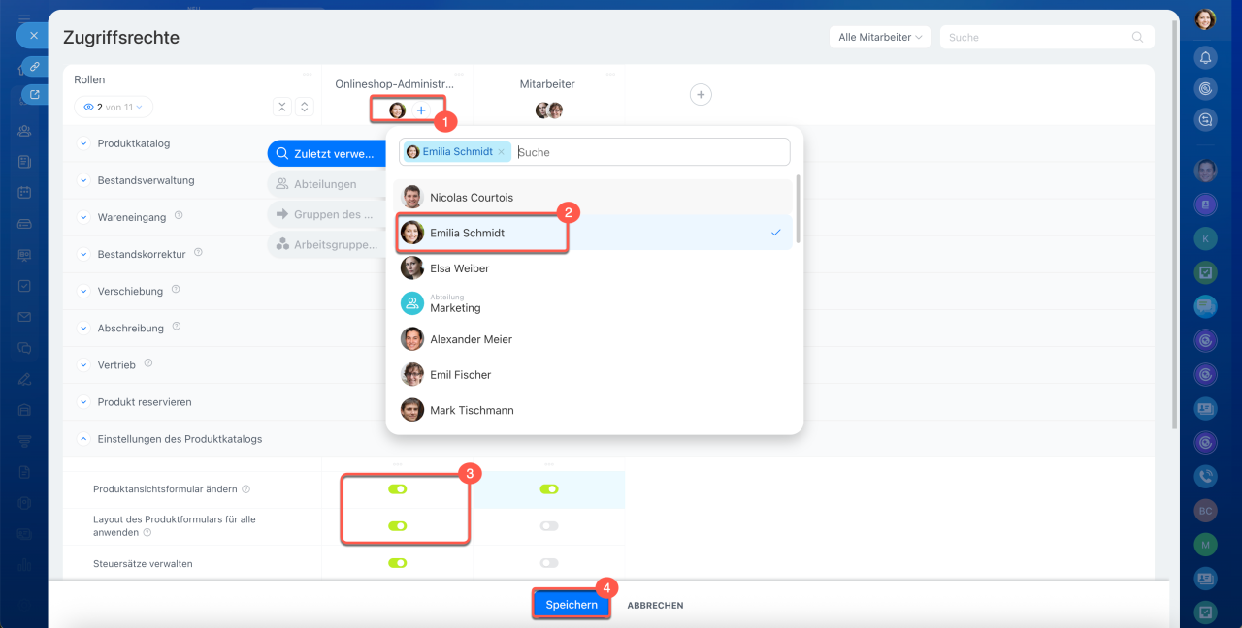The width and height of the screenshot is (1242, 628).
Task: Click the green M avatar in the right sidebar
Action: (x=1205, y=546)
